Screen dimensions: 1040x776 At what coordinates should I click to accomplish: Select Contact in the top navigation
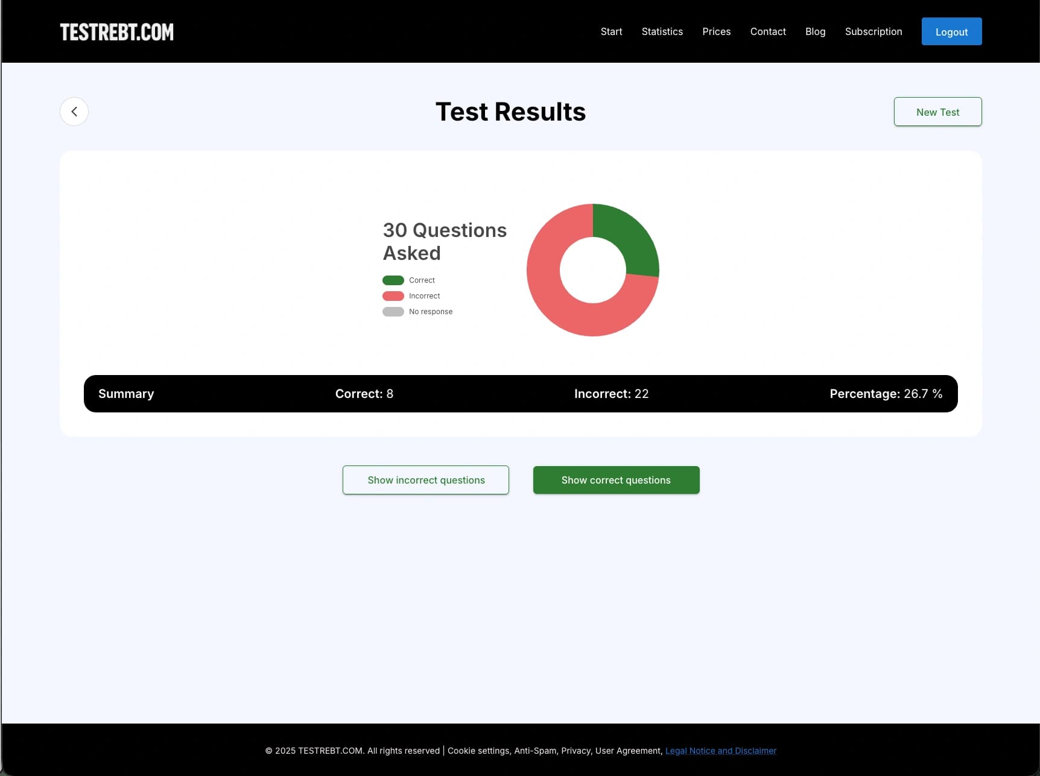point(767,31)
